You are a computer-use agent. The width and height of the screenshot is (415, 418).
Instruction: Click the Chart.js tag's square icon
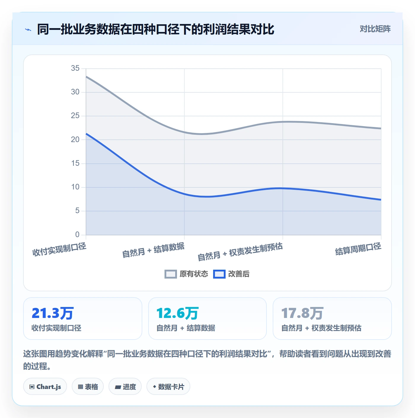[x=32, y=387]
